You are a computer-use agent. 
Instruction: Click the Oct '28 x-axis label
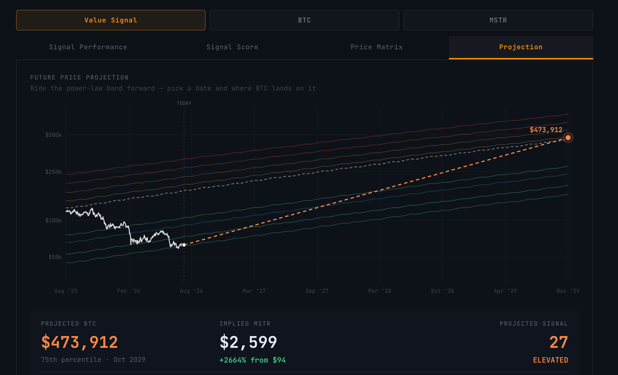coord(443,291)
